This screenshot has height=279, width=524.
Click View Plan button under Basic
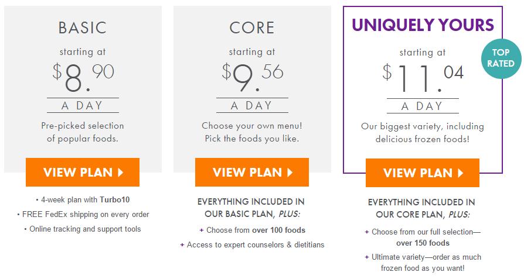pyautogui.click(x=83, y=172)
